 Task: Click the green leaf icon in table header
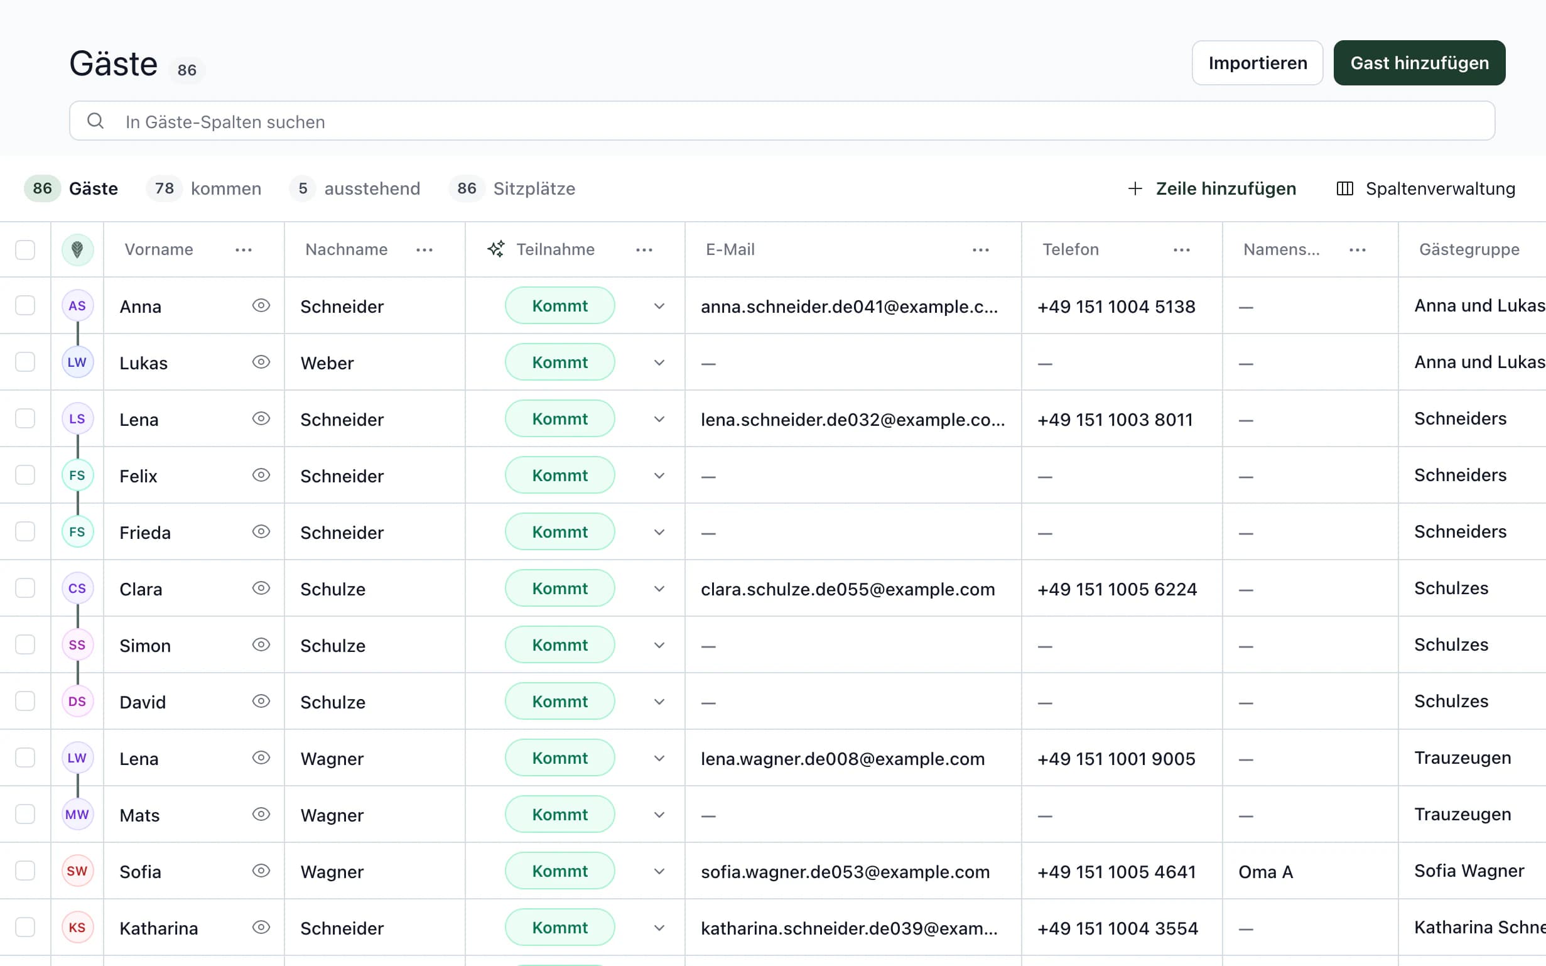(77, 249)
